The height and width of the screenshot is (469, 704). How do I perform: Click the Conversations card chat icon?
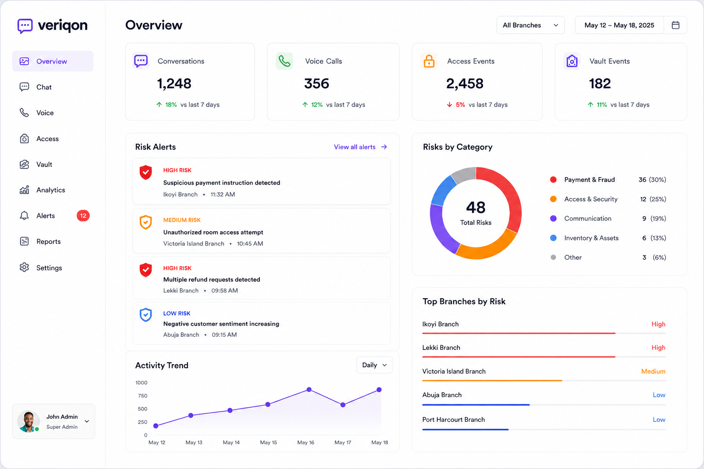(x=141, y=61)
